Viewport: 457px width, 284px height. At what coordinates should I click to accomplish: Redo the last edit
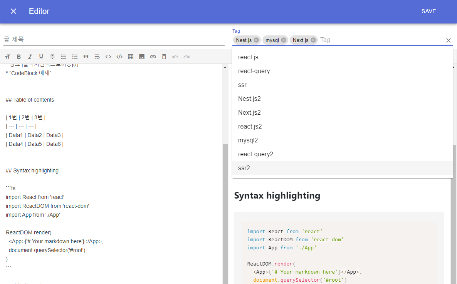click(186, 57)
